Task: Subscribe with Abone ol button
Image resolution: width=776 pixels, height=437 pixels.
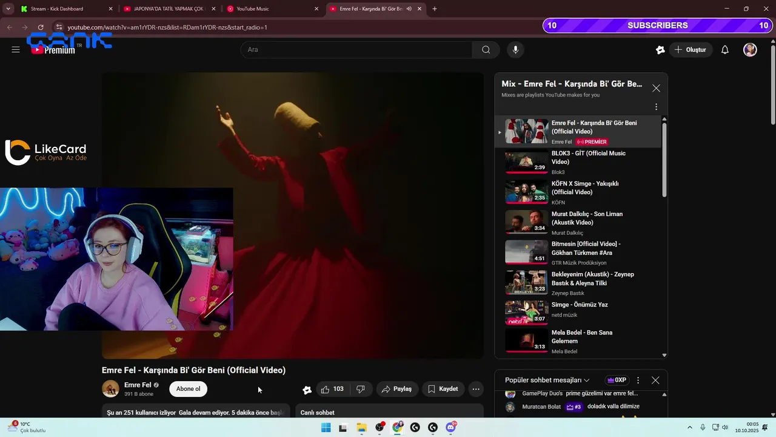Action: tap(188, 389)
